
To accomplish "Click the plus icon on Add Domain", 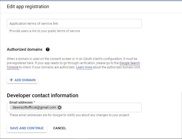I will (x=11, y=80).
